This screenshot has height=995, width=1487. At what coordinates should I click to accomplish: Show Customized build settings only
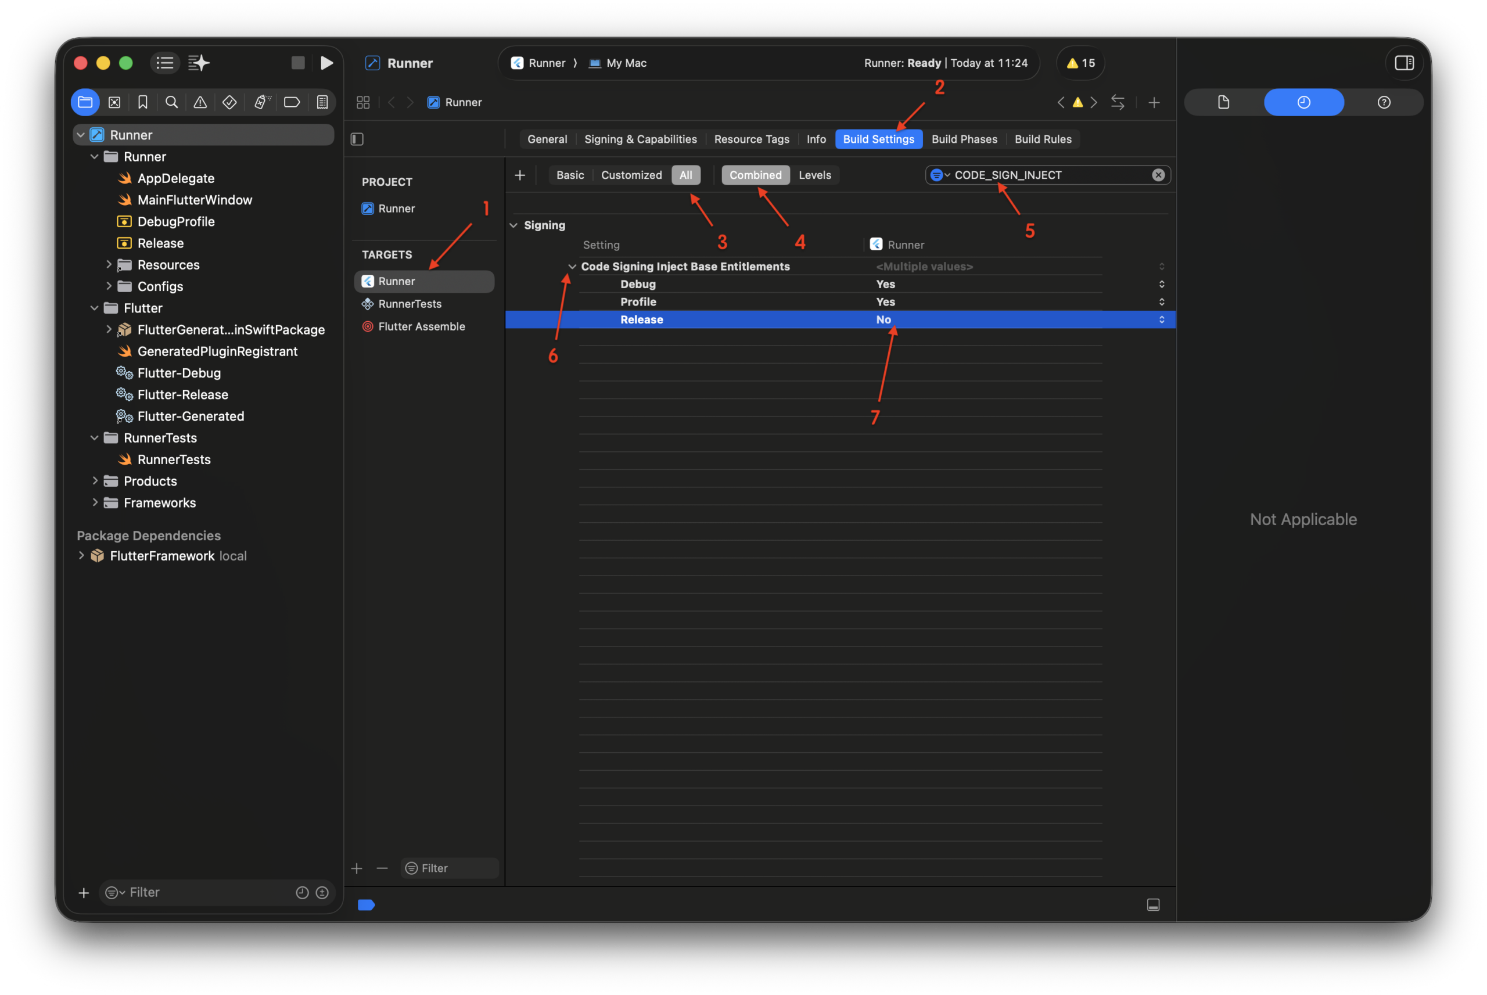tap(631, 175)
